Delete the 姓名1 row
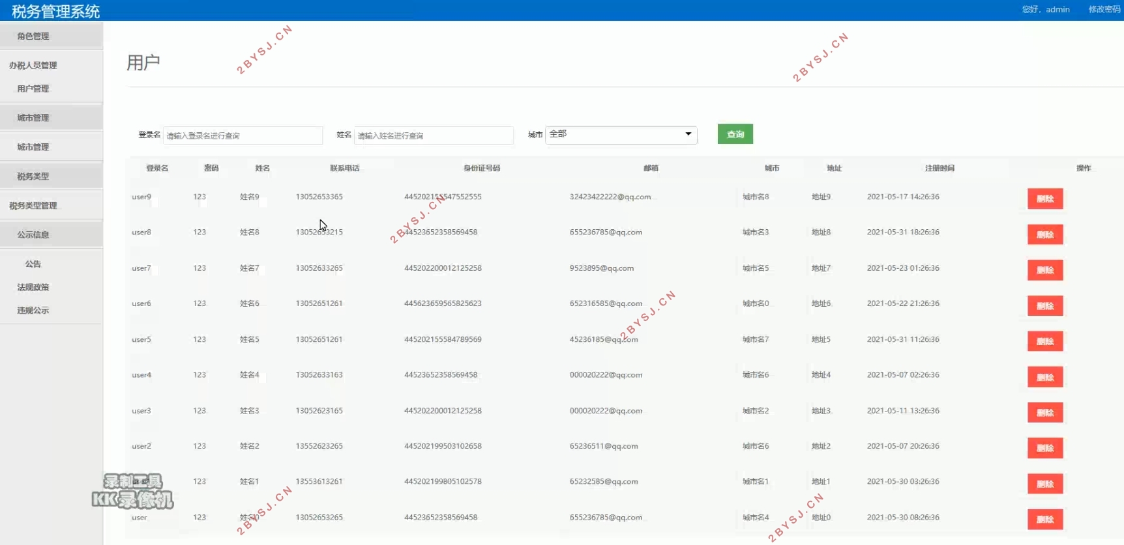This screenshot has width=1124, height=545. coord(1045,484)
